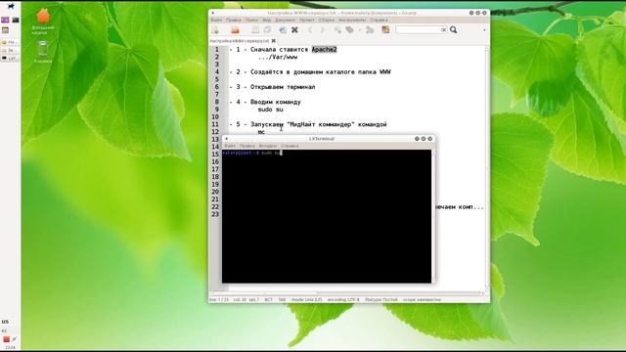This screenshot has height=352, width=626.
Task: Click the Open file icon in Geany toolbar
Action: tap(235, 30)
